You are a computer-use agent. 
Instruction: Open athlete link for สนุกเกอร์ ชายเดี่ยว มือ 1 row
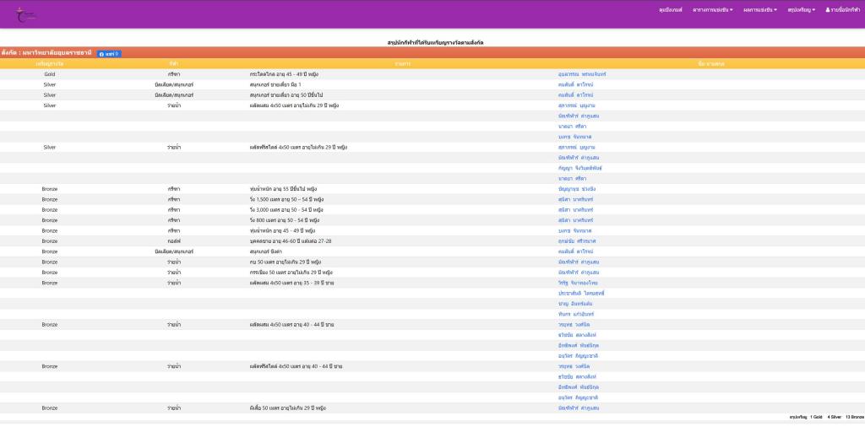[575, 84]
